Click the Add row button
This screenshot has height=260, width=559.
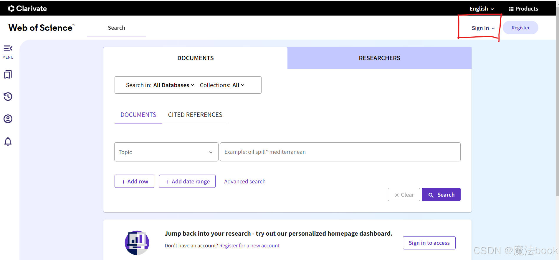tap(134, 181)
